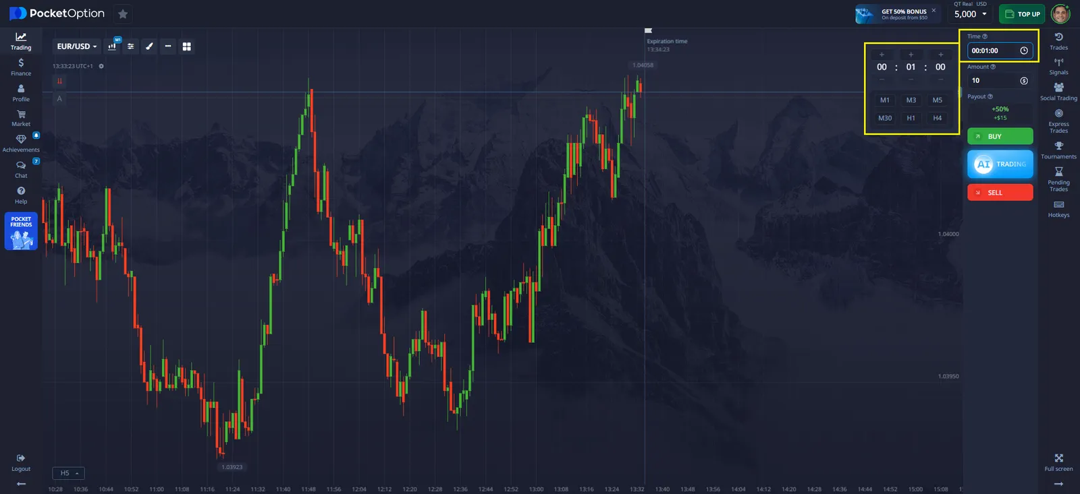This screenshot has height=494, width=1080.
Task: Expand the H5 timeframe selector
Action: 70,473
